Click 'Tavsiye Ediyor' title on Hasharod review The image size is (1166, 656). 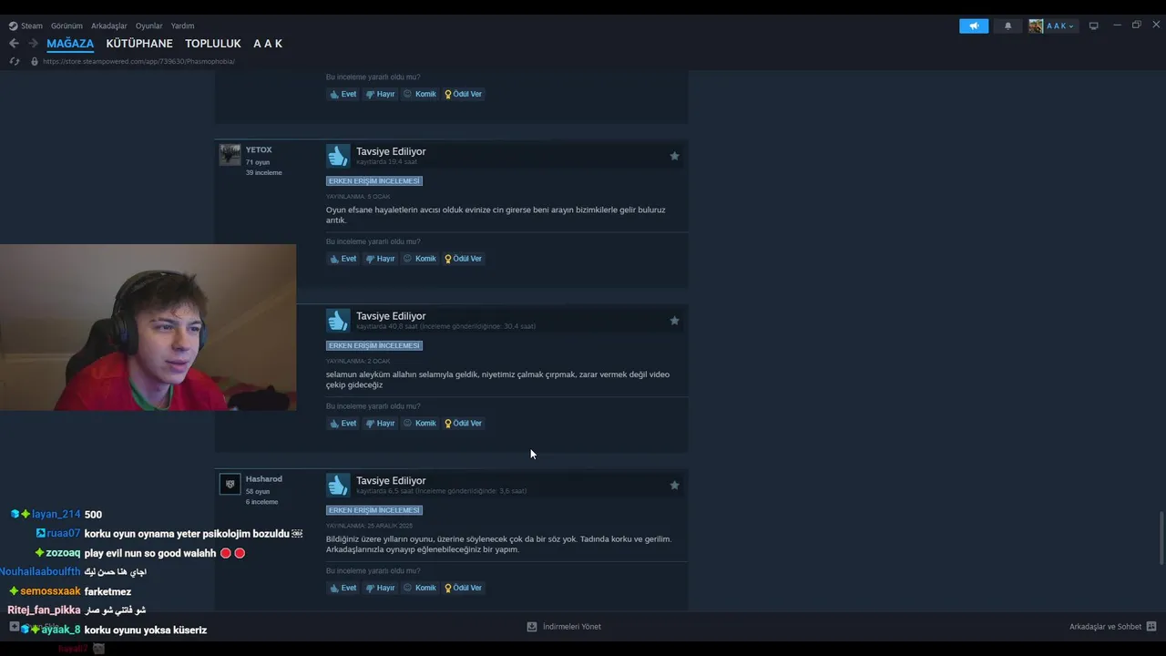click(391, 480)
